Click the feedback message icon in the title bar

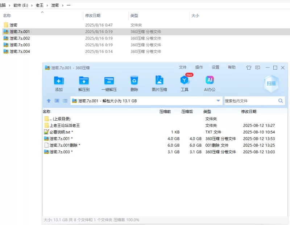[x=257, y=67]
